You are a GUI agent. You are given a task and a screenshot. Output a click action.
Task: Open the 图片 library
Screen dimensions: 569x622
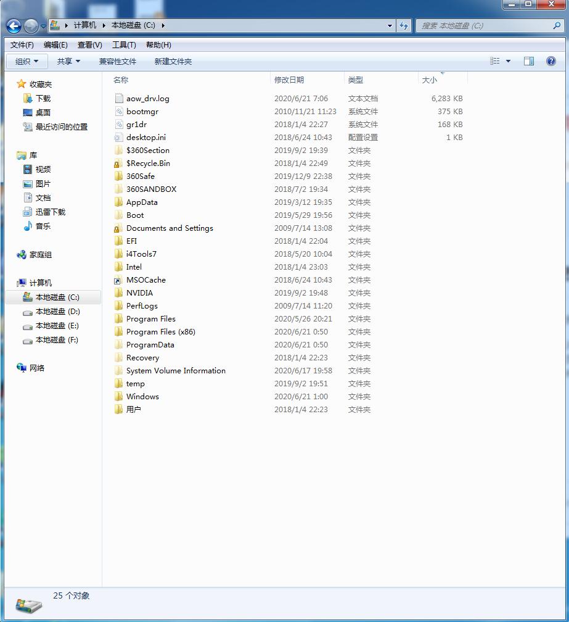43,184
